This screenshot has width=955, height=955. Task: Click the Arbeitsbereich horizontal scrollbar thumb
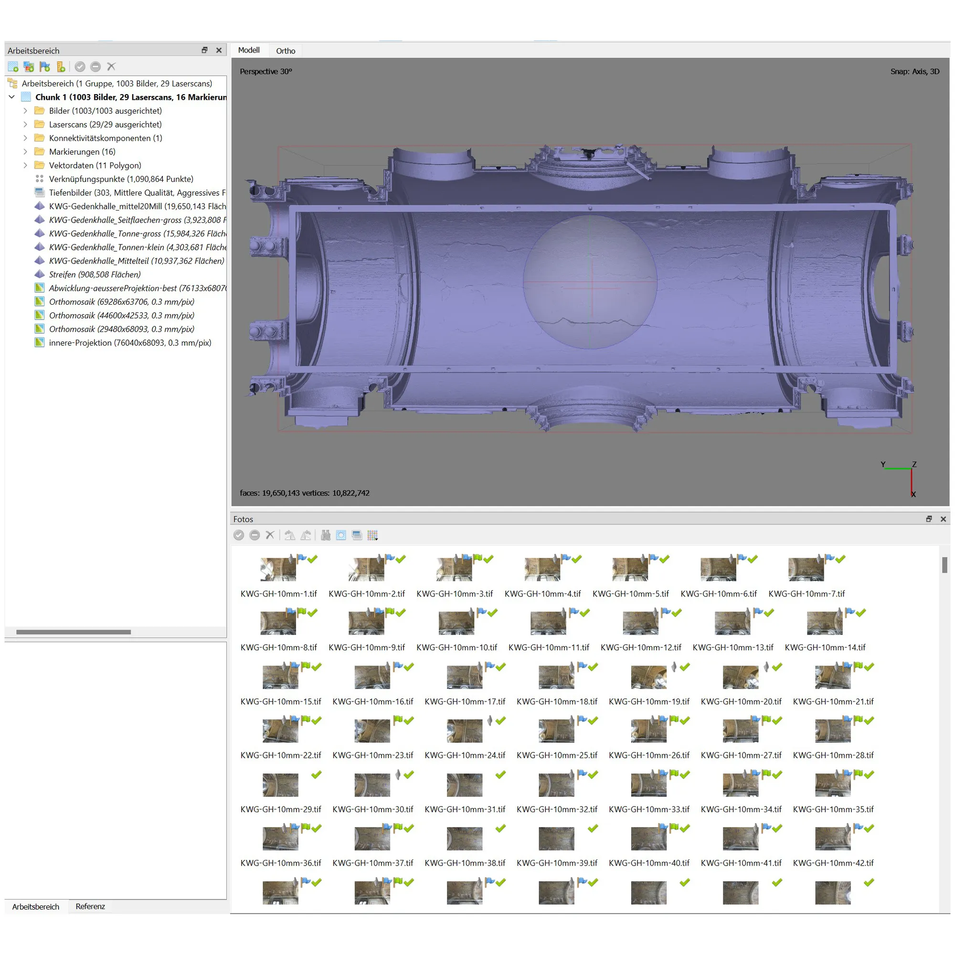click(x=73, y=632)
